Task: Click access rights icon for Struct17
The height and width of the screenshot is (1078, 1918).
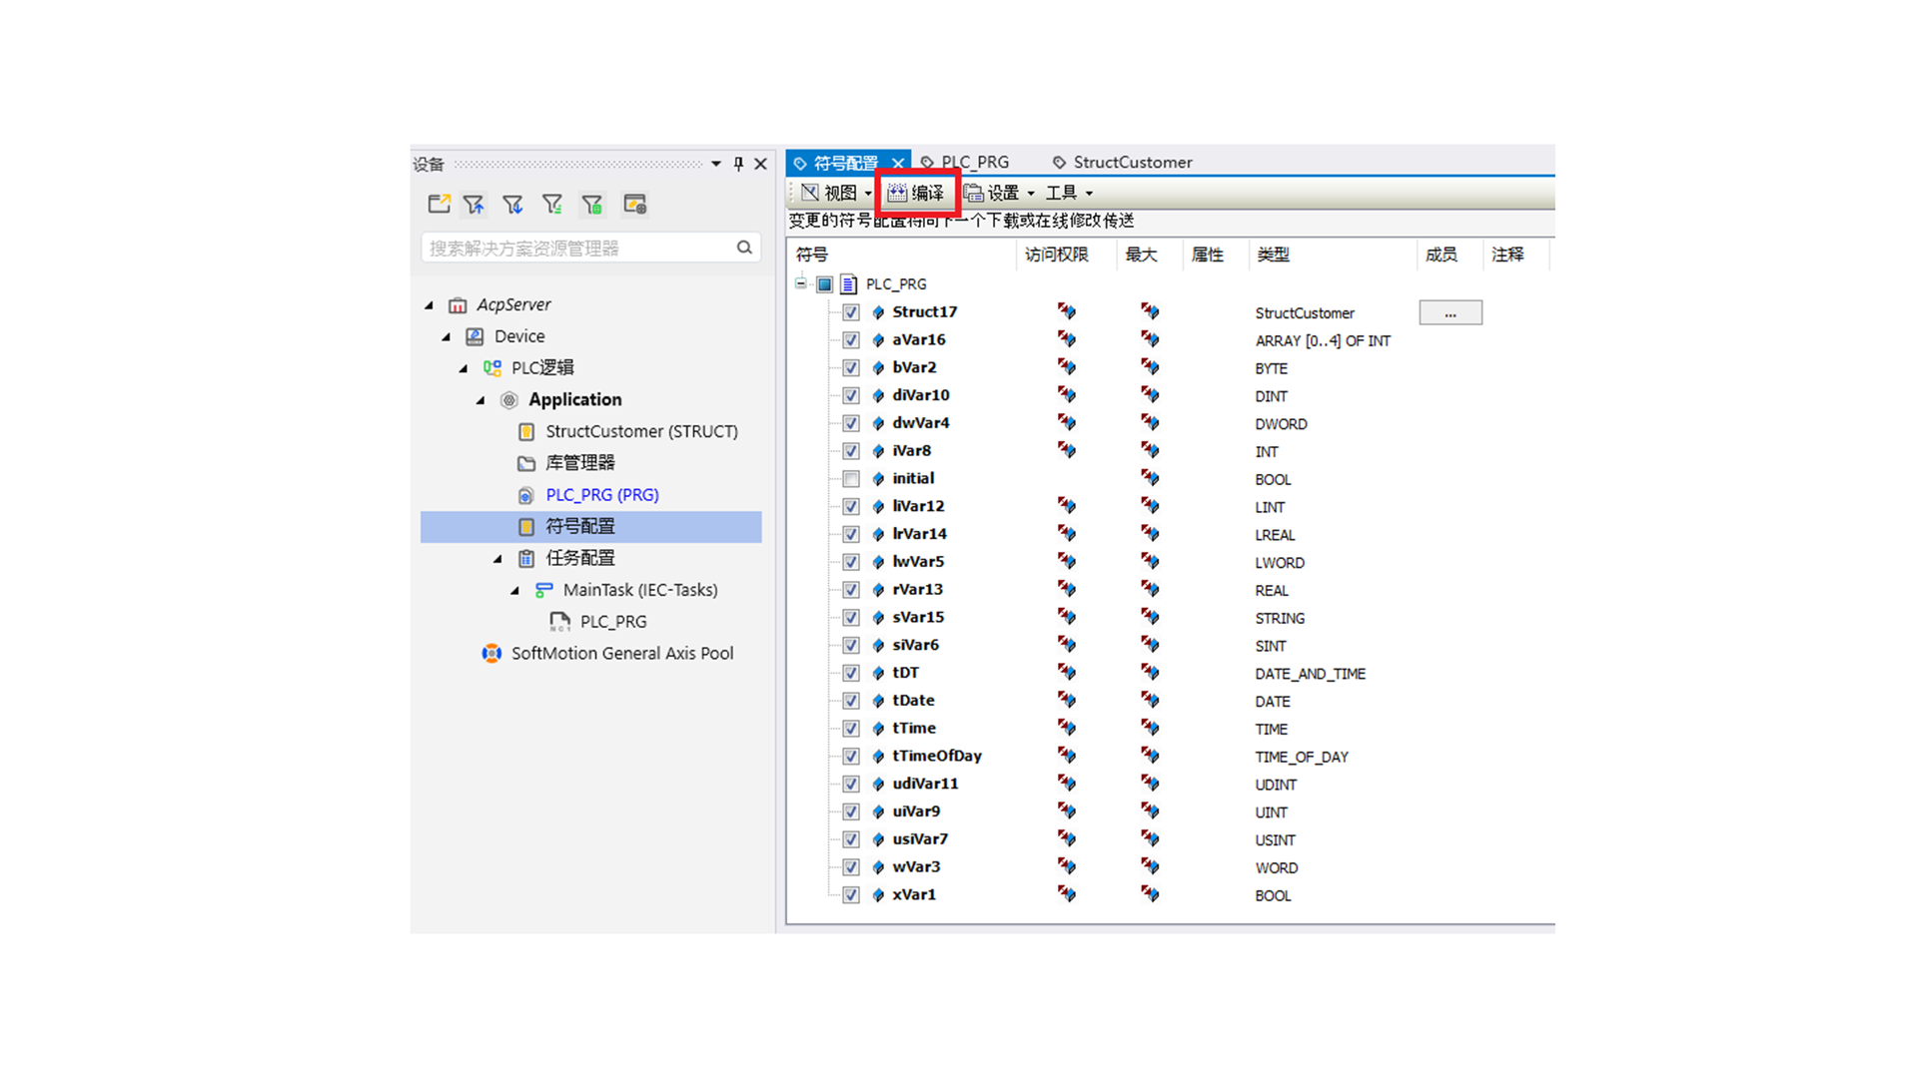Action: click(1067, 312)
